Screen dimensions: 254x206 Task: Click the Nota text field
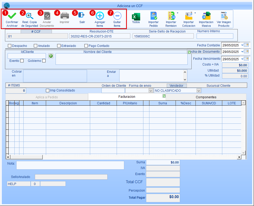point(70,165)
